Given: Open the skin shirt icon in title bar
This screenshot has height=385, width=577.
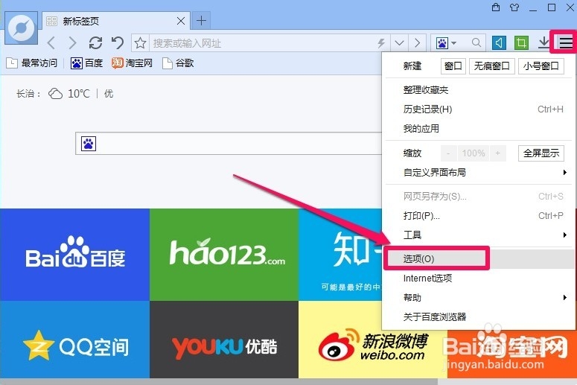Looking at the screenshot, I should (514, 7).
